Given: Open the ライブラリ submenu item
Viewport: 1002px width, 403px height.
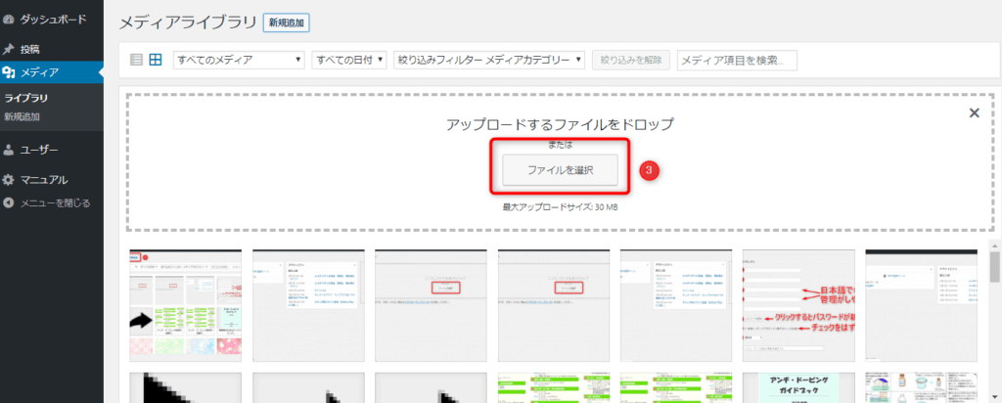Looking at the screenshot, I should click(x=26, y=98).
